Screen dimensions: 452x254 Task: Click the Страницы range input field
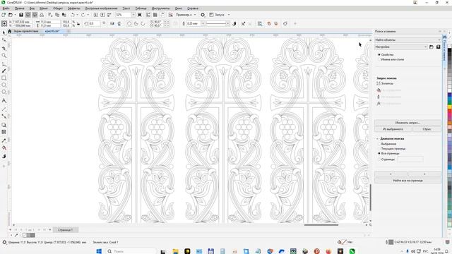[x=410, y=159]
